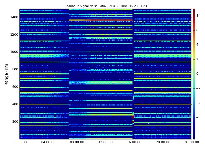Click the 800 range tick label
Viewport: 205px width, 154px height.
click(15, 69)
